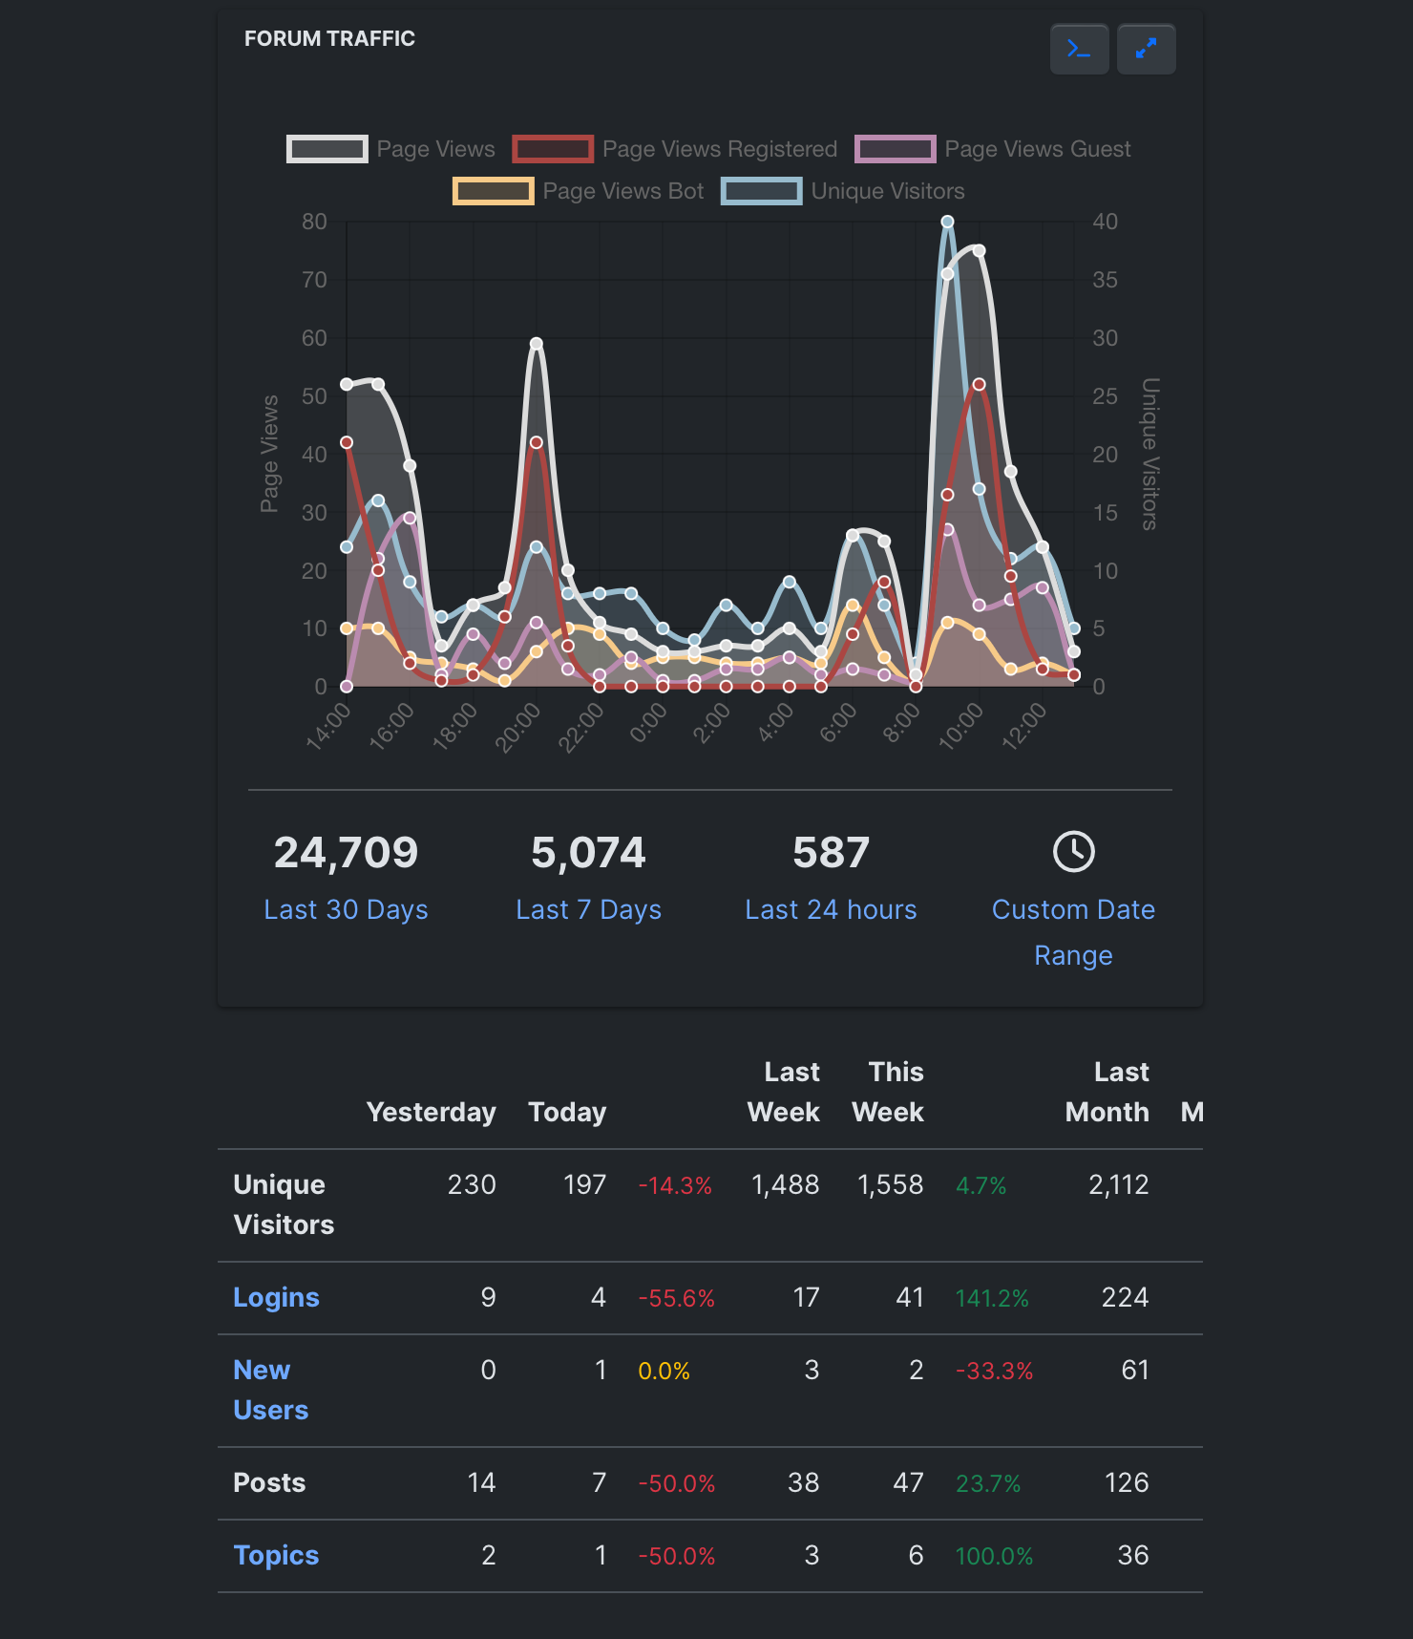The height and width of the screenshot is (1639, 1413).
Task: Click Unique Visitors -14.3% change value
Action: [675, 1185]
